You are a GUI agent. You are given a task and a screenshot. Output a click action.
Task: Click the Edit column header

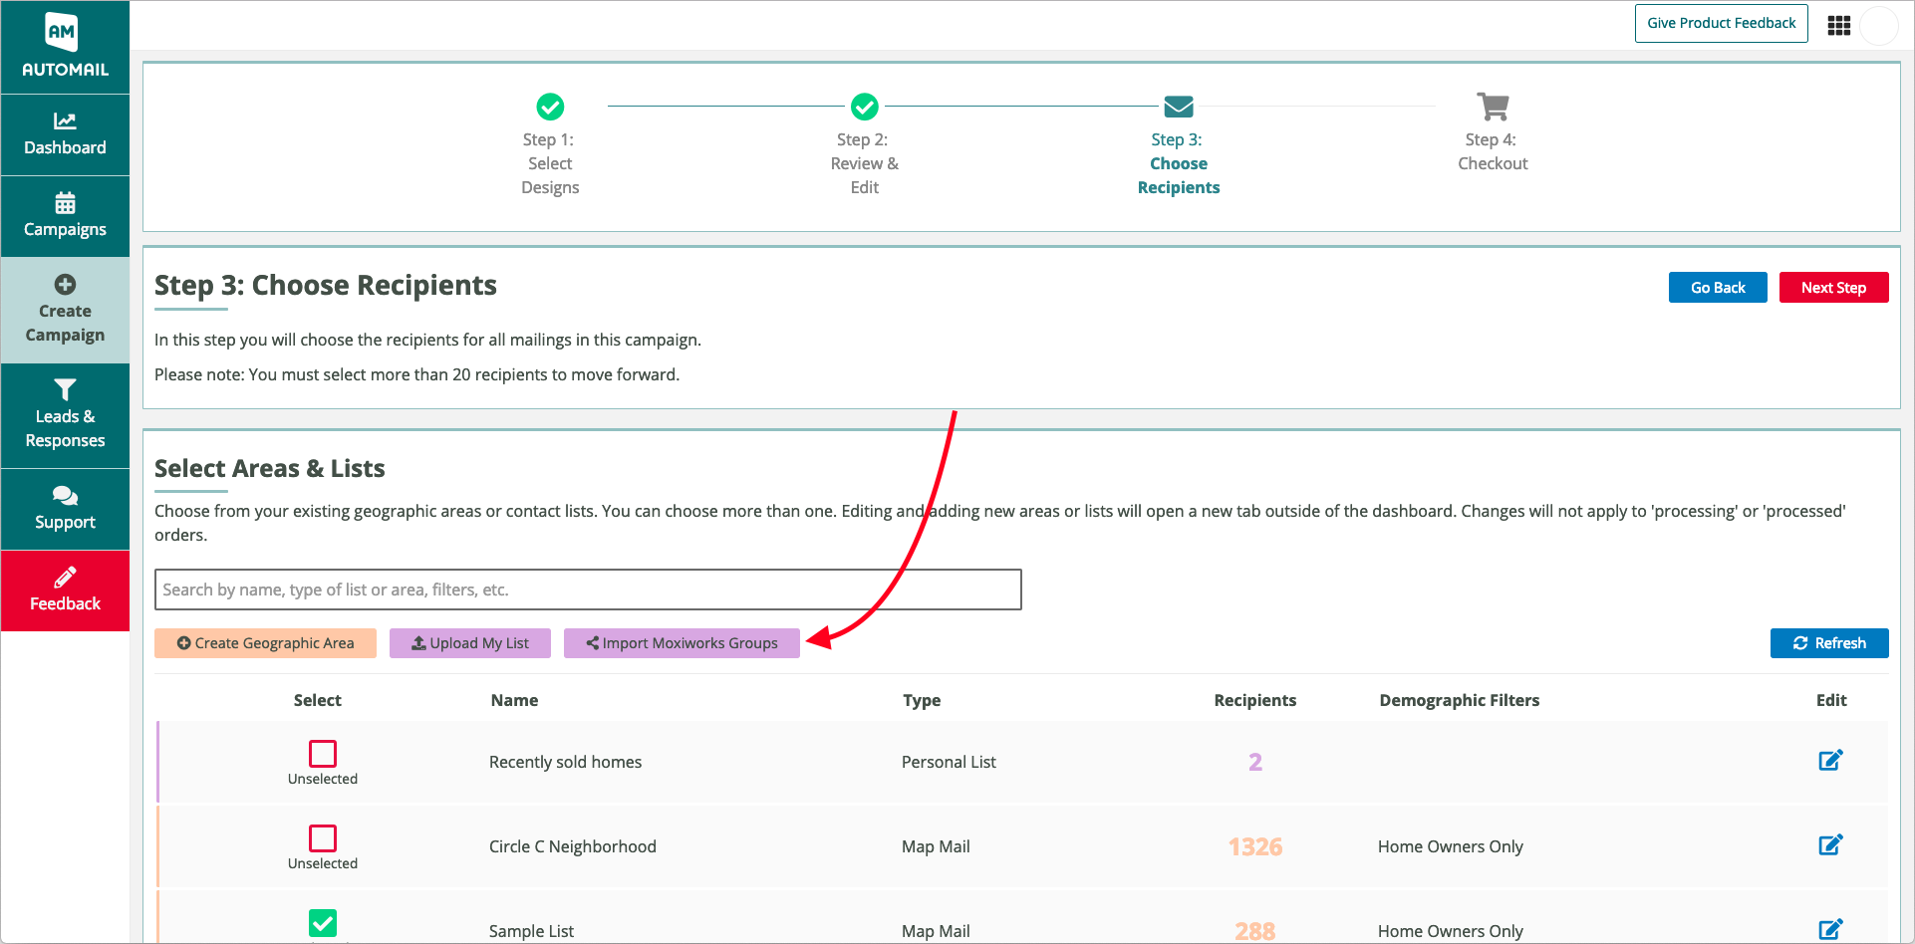1830,700
